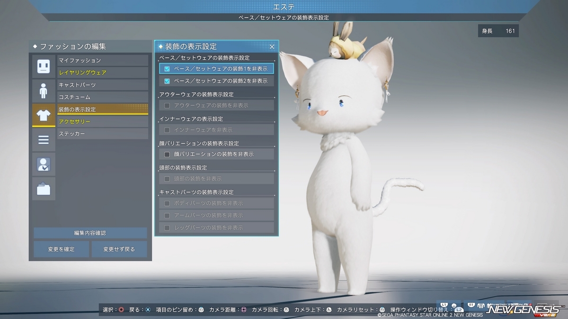Click the カメラ上下 stick hint icon
The height and width of the screenshot is (319, 568).
pyautogui.click(x=329, y=310)
